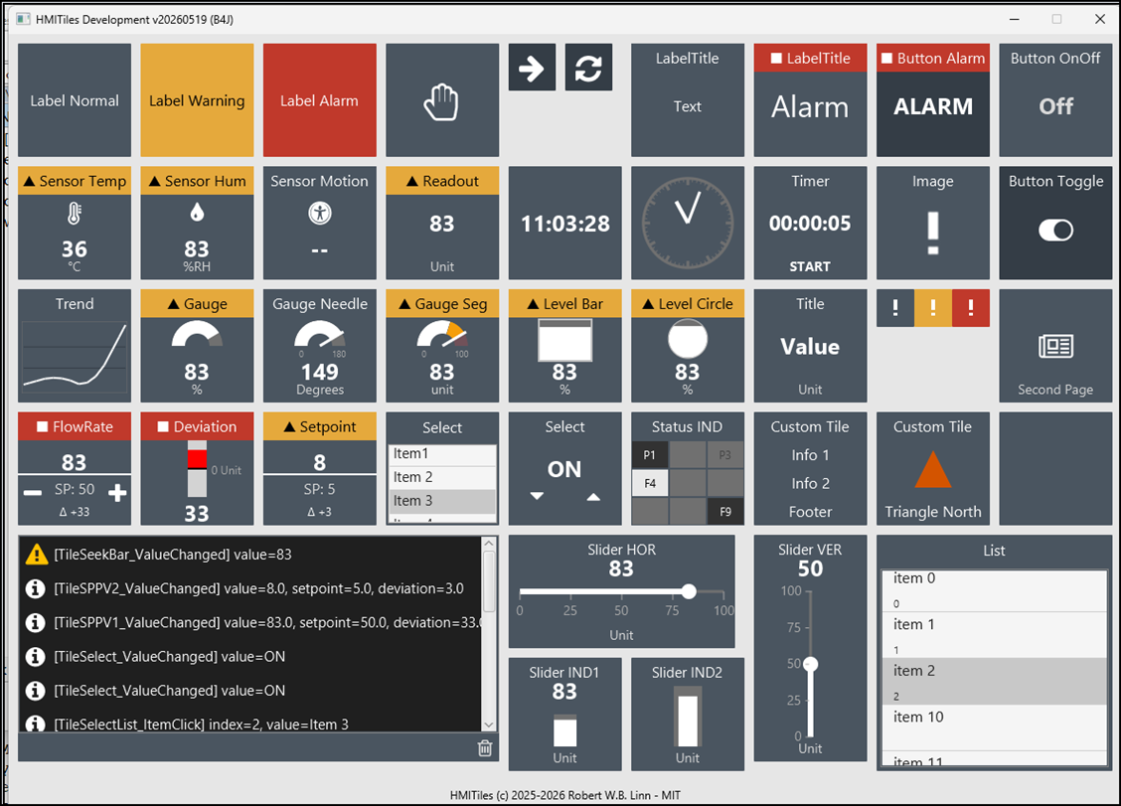This screenshot has width=1121, height=806.
Task: Click the hand icon tile
Action: coord(442,100)
